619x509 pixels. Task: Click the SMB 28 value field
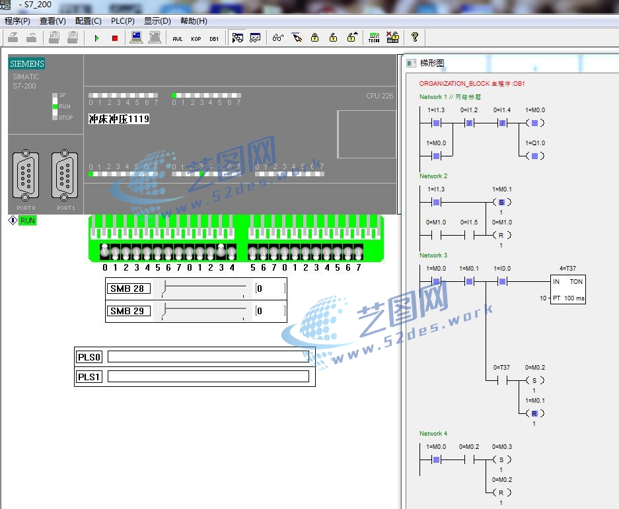(270, 288)
